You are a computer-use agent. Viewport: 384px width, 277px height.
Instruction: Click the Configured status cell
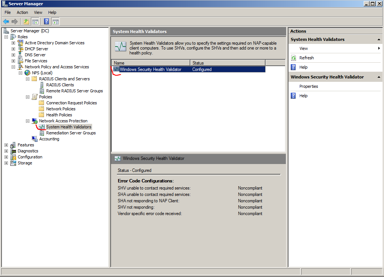(202, 69)
